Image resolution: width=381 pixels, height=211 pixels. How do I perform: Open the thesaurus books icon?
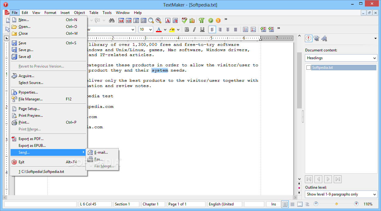(192, 20)
